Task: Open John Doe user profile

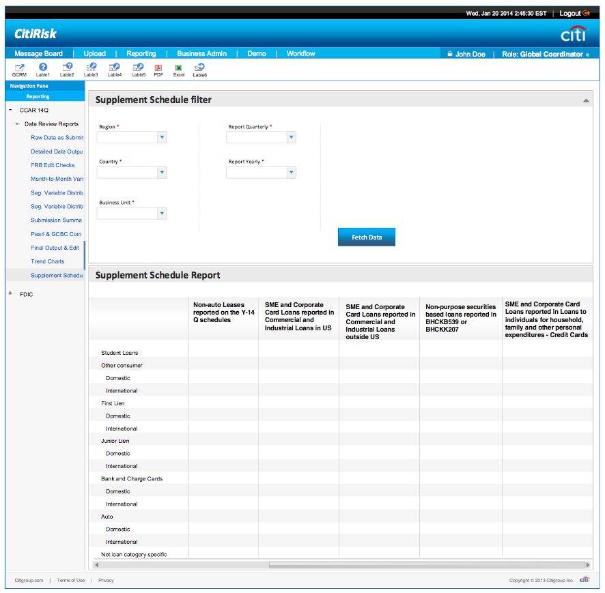Action: click(470, 54)
